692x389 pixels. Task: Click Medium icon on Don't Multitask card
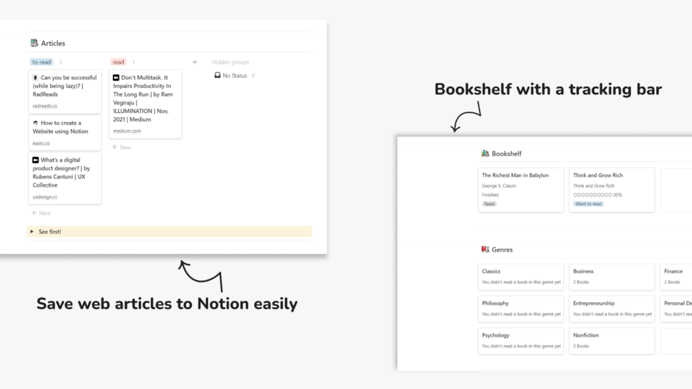point(116,78)
